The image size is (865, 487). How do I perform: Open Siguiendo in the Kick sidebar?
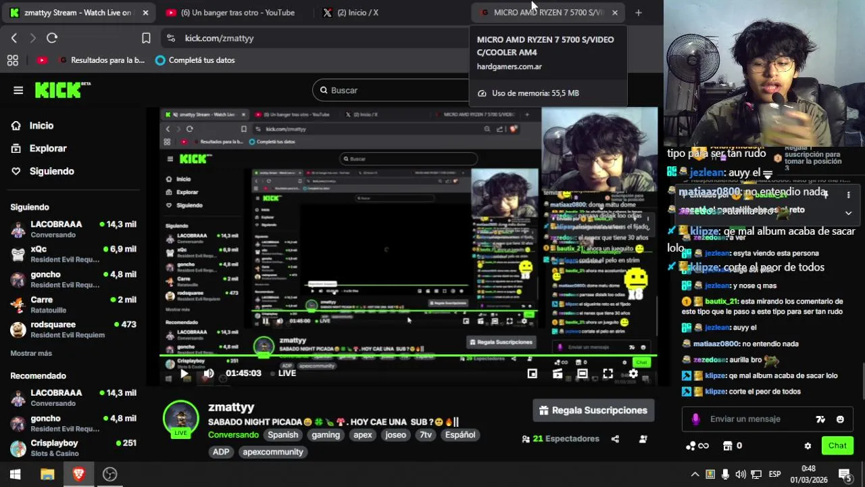pos(43,172)
